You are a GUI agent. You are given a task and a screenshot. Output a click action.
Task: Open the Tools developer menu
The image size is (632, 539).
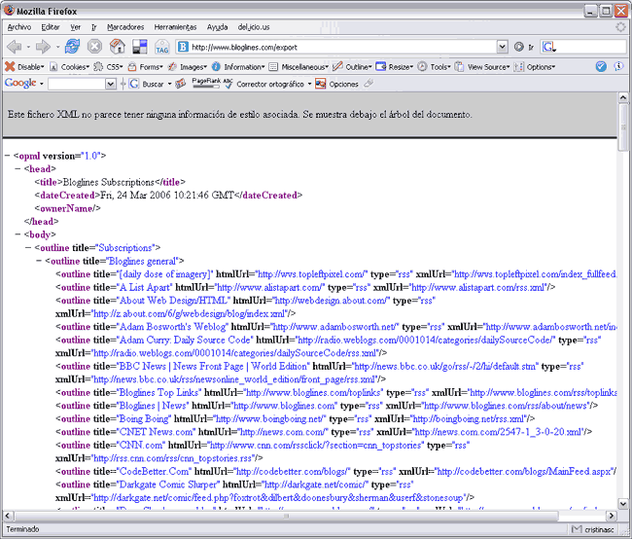tap(434, 66)
